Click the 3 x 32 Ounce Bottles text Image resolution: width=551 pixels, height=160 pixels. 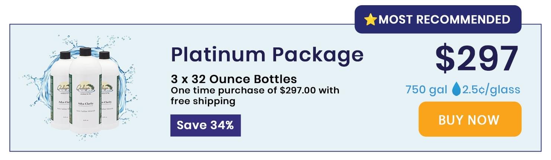(234, 79)
